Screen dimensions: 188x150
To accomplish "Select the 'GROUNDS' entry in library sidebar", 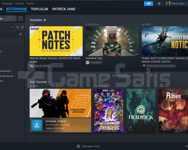I will (x=6, y=71).
